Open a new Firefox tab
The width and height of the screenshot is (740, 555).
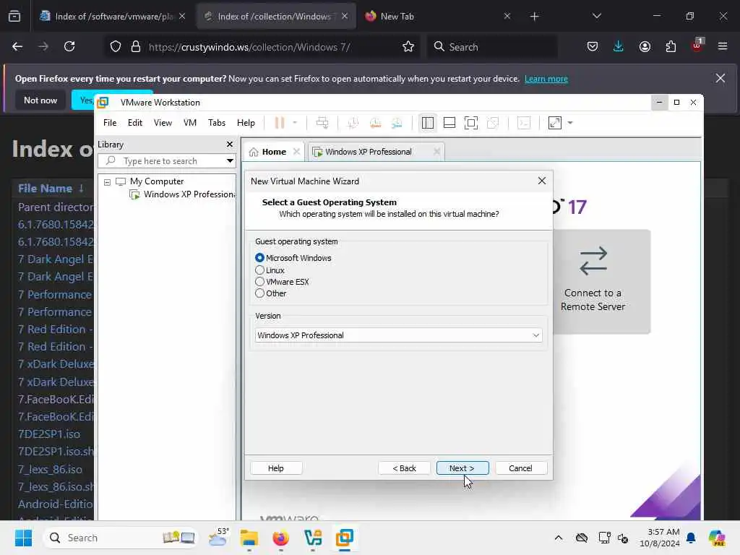point(534,17)
